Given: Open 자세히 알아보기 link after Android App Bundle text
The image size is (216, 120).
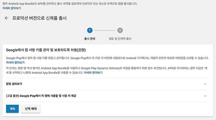Looking at the screenshot, I should coord(93,73).
